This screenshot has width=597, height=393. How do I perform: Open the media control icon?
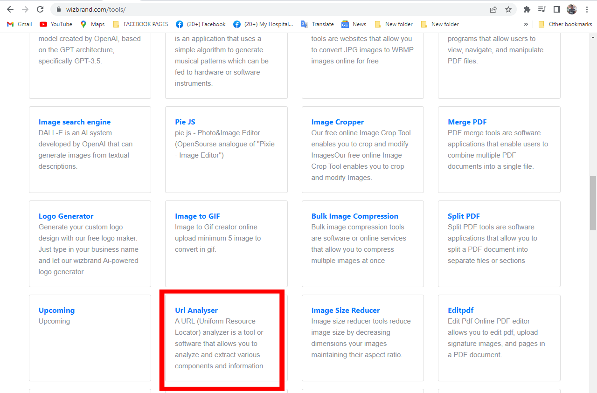tap(541, 9)
